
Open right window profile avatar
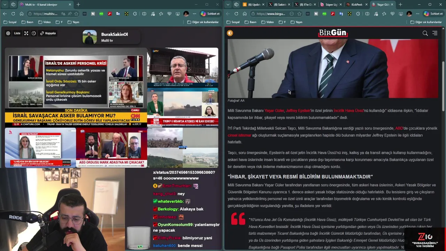click(x=409, y=14)
